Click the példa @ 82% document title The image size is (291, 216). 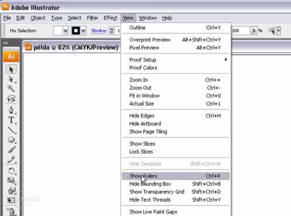tap(76, 47)
